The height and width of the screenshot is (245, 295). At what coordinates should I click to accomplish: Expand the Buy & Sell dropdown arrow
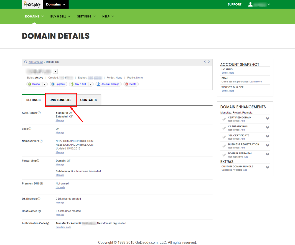91,84
